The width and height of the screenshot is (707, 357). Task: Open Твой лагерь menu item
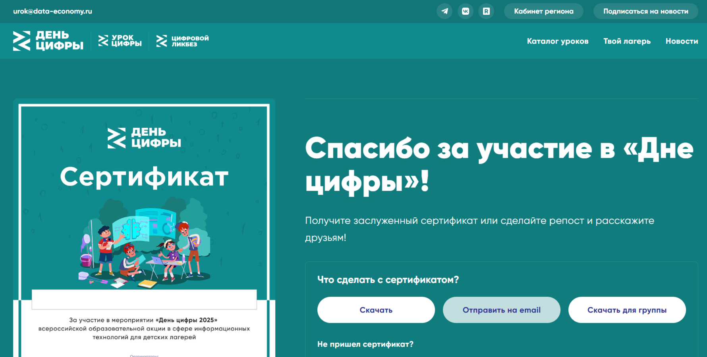coord(627,41)
